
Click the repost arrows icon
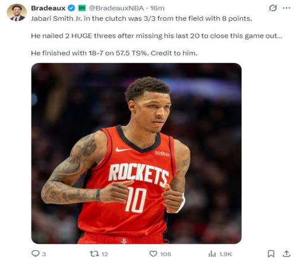point(94,254)
